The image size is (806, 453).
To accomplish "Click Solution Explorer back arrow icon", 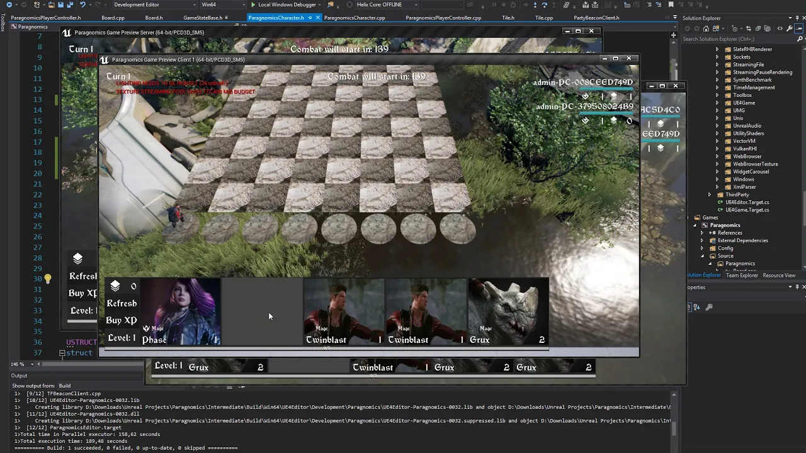I will 688,28.
